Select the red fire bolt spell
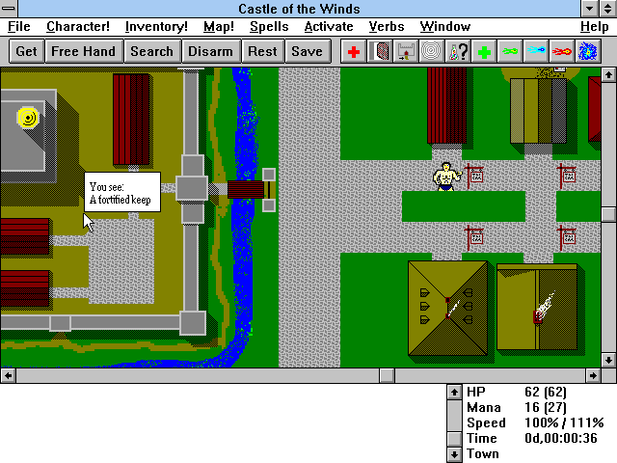The width and height of the screenshot is (617, 463). pyautogui.click(x=561, y=51)
